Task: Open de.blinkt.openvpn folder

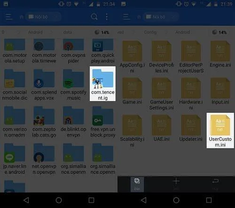Action: point(73,122)
